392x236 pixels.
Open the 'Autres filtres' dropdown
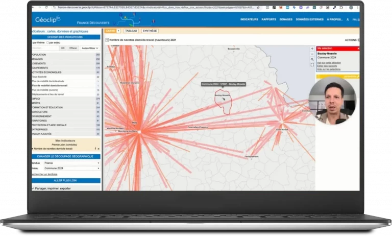[x=90, y=48]
